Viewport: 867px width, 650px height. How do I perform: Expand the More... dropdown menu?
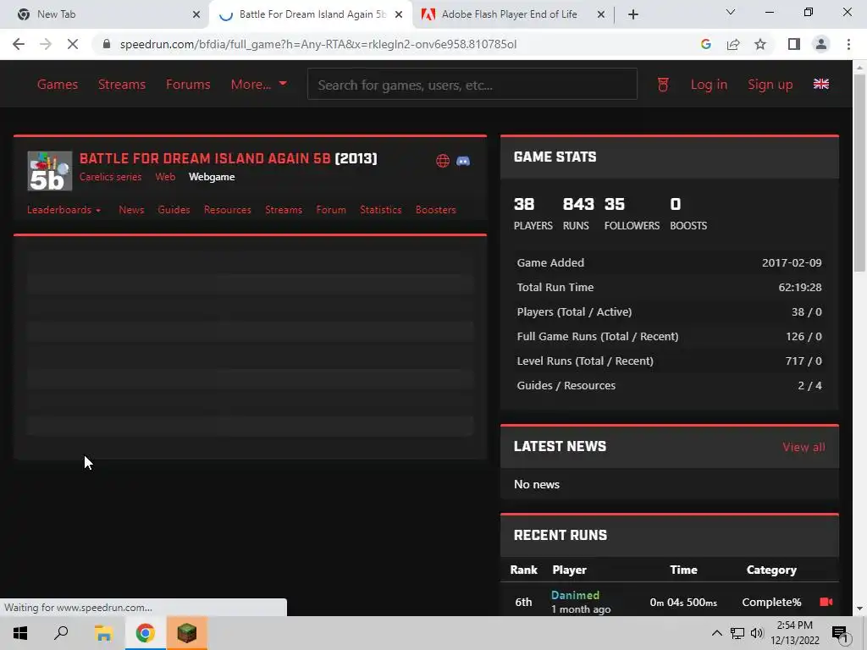[x=258, y=84]
